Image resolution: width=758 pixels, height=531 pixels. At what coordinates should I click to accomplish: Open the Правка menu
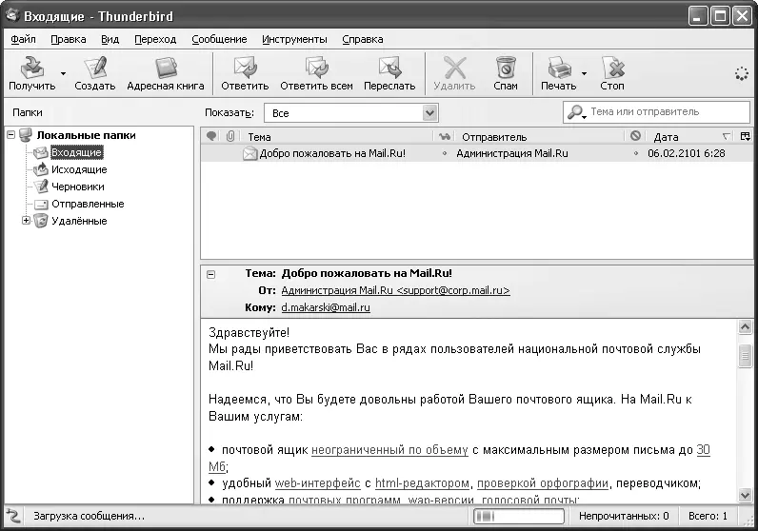(69, 39)
